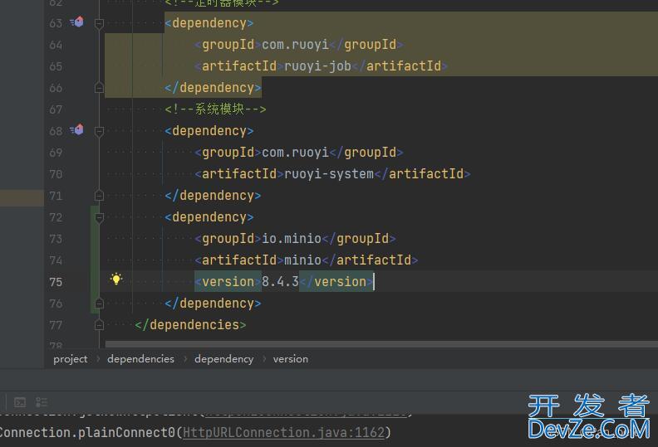Click the fold end marker on line 76
Viewport: 658px width, 447px height.
99,303
